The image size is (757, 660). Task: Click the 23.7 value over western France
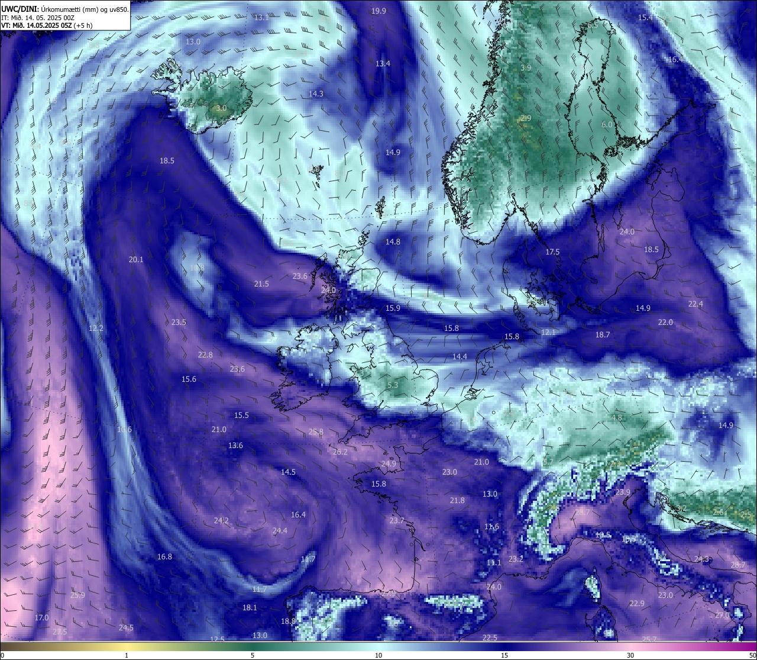(397, 521)
